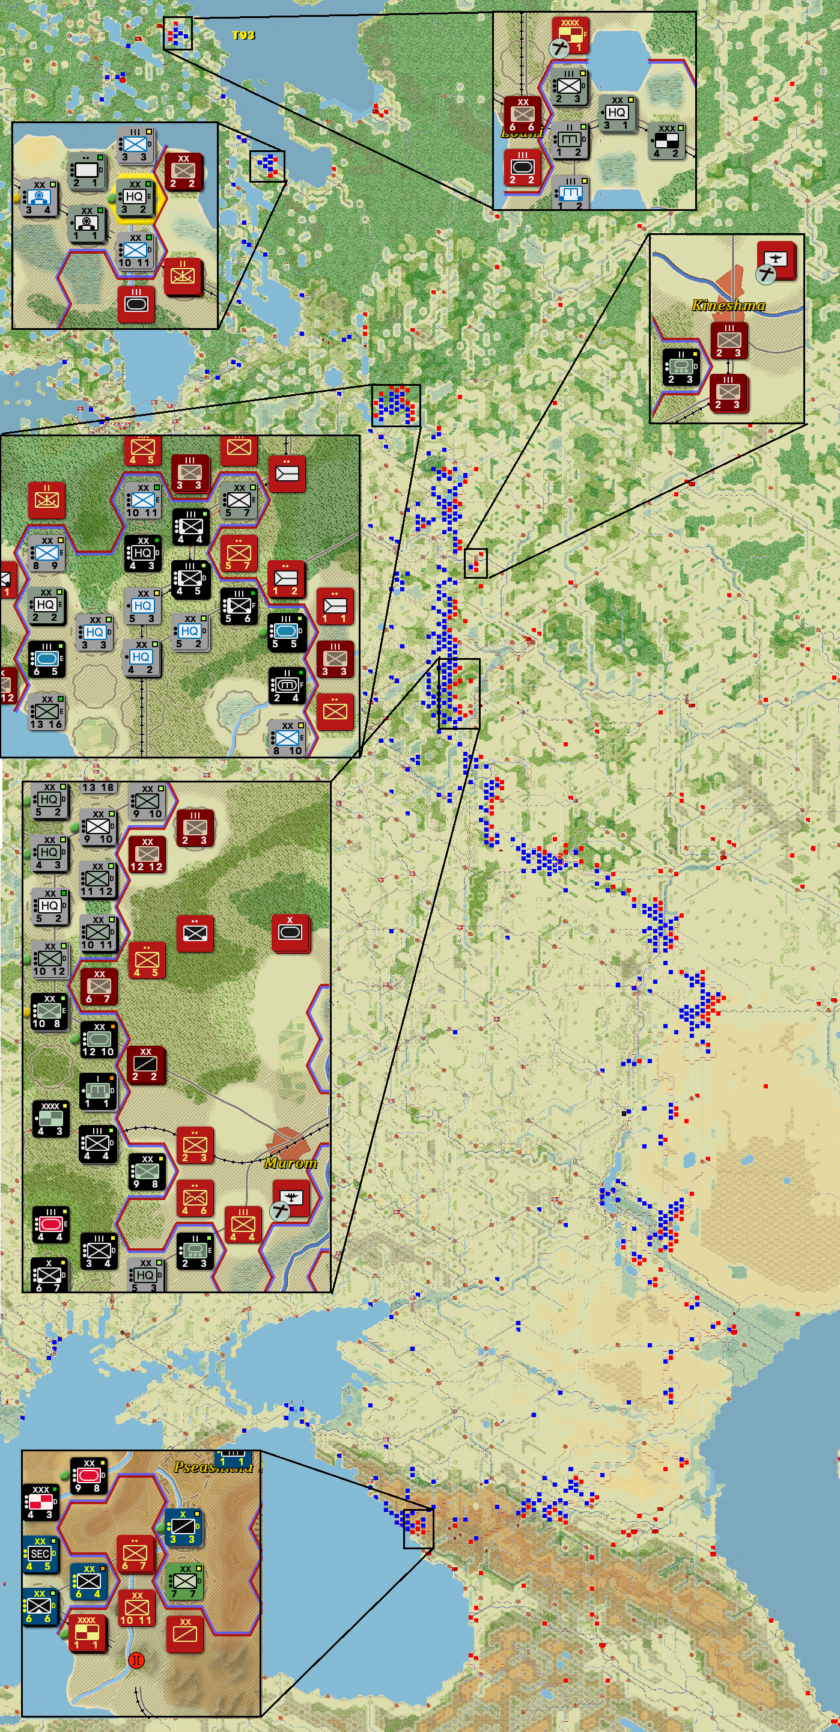Select the red air unit counter above Kineshma
The height and width of the screenshot is (1732, 840).
pos(776,260)
